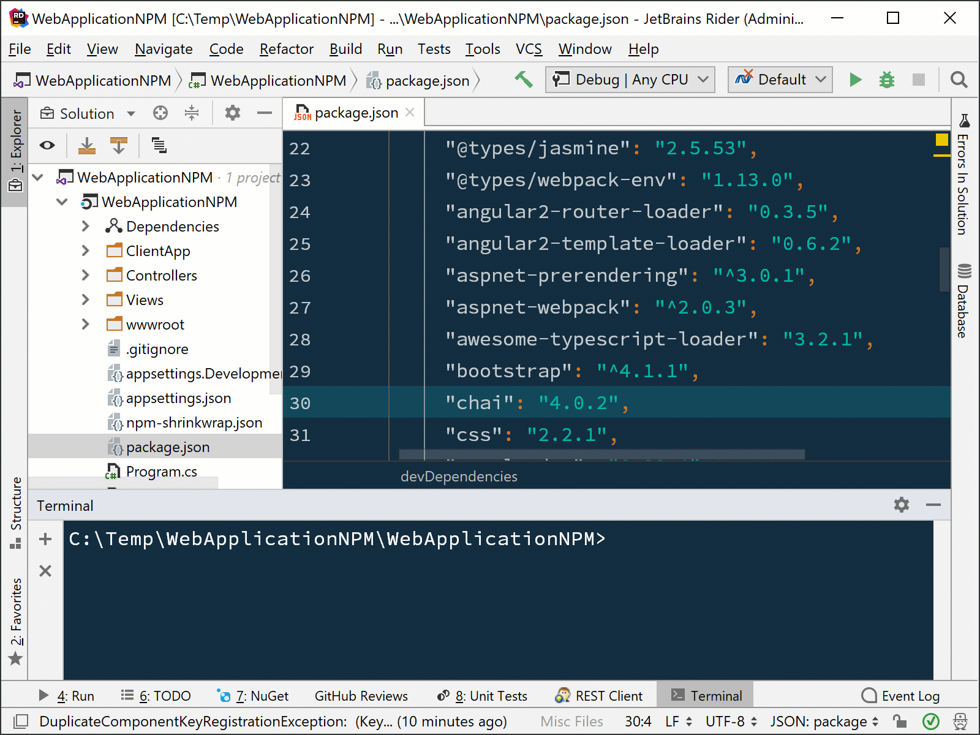Run the application with the green play icon
The width and height of the screenshot is (980, 735).
point(855,79)
